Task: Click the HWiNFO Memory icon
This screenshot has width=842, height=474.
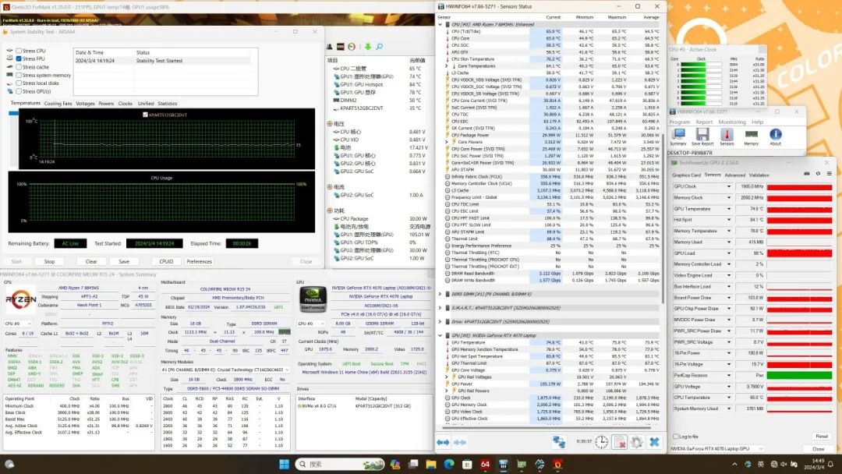Action: point(751,135)
